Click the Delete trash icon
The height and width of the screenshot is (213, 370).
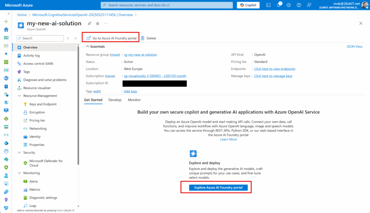click(x=142, y=38)
